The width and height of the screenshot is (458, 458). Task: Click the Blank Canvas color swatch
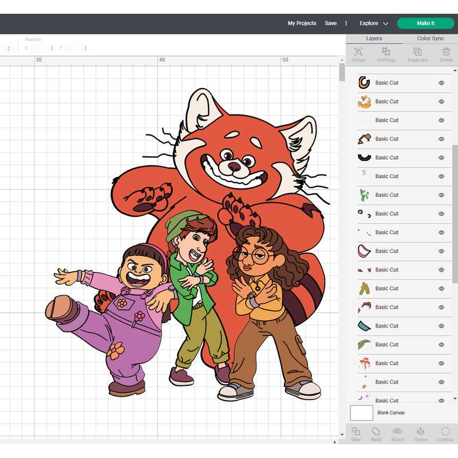tap(361, 413)
